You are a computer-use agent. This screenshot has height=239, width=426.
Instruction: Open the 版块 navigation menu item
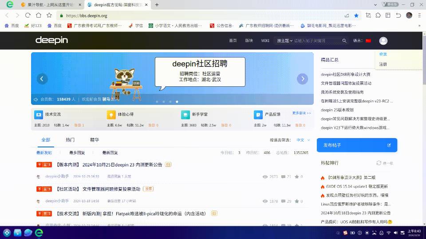(249, 41)
